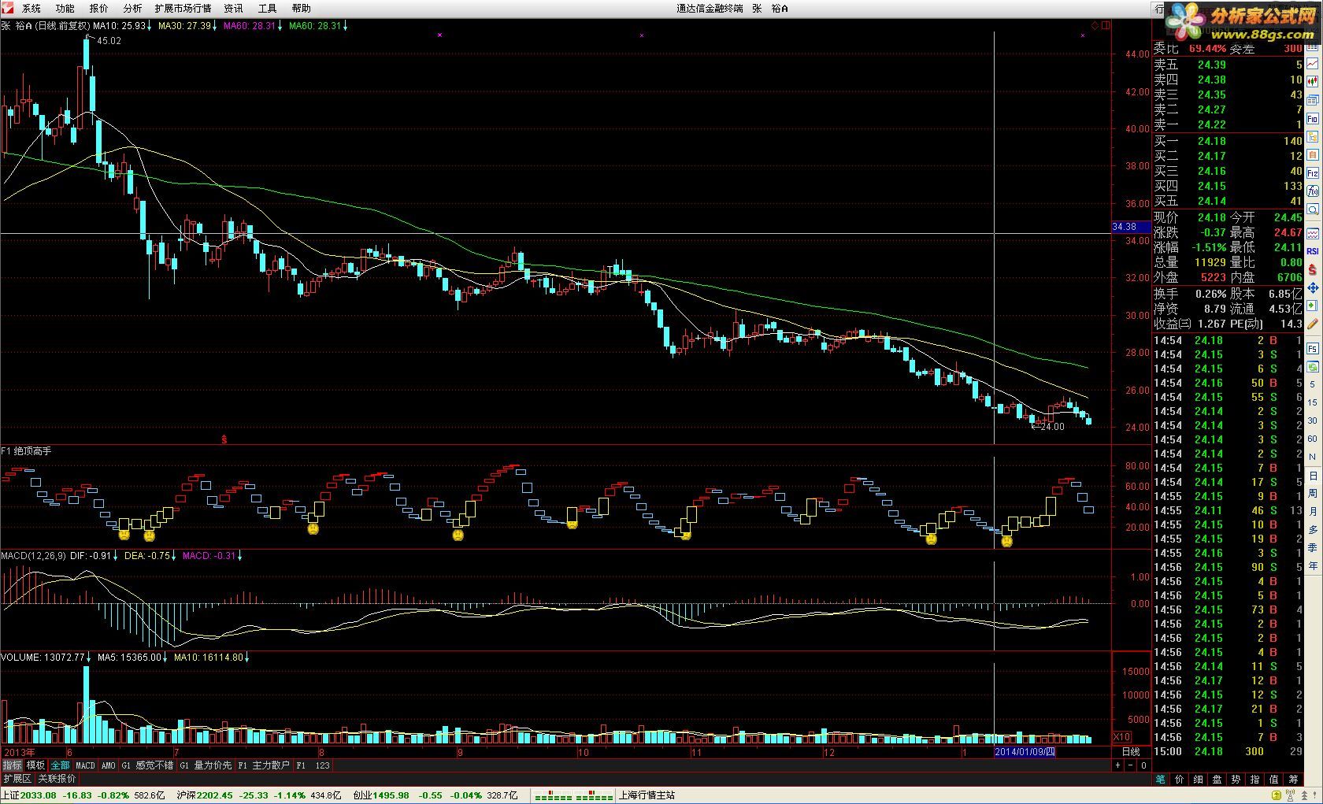Click the red dollar sign icon in right toolbar

coord(1313,270)
